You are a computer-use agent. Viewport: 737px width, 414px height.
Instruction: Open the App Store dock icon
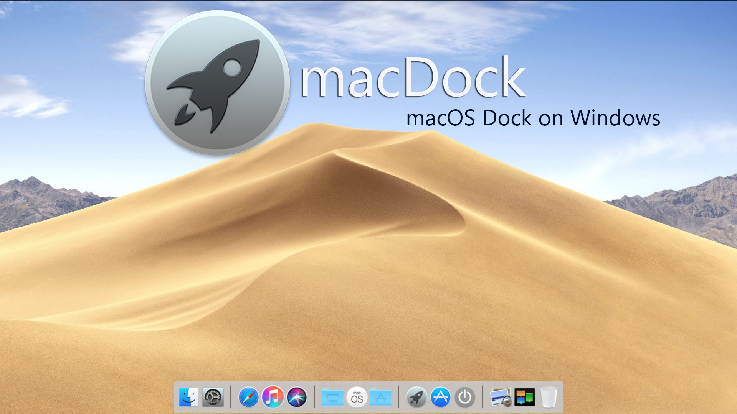coord(441,397)
